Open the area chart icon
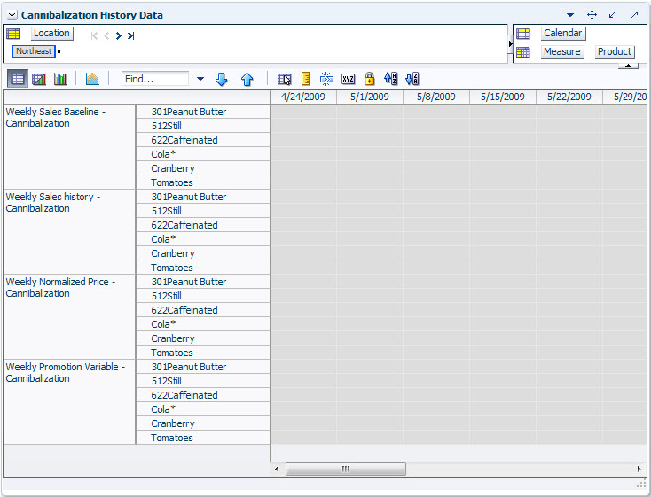 [92, 79]
